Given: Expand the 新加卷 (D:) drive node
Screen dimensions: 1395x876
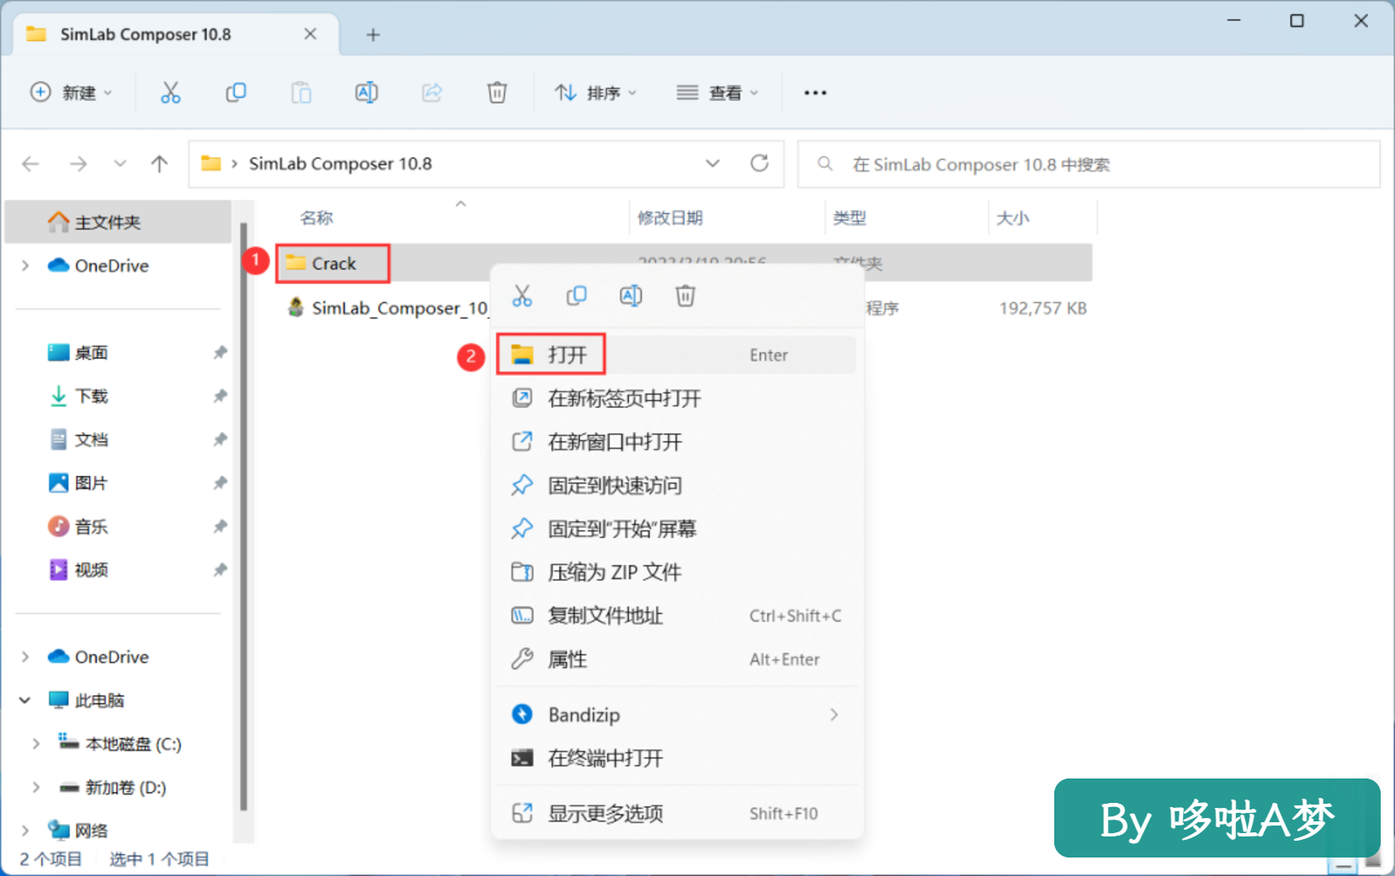Looking at the screenshot, I should click(x=36, y=788).
